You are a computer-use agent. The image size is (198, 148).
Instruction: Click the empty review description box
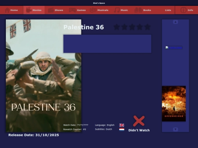click(x=107, y=44)
